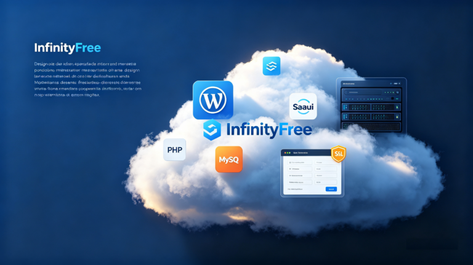The image size is (473, 265).
Task: Click the InfinityFree heading at top left
Action: tap(68, 48)
